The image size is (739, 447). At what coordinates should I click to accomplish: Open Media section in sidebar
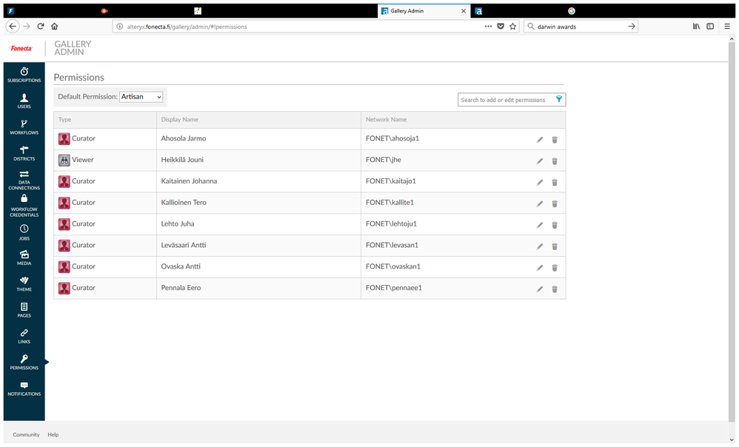24,258
